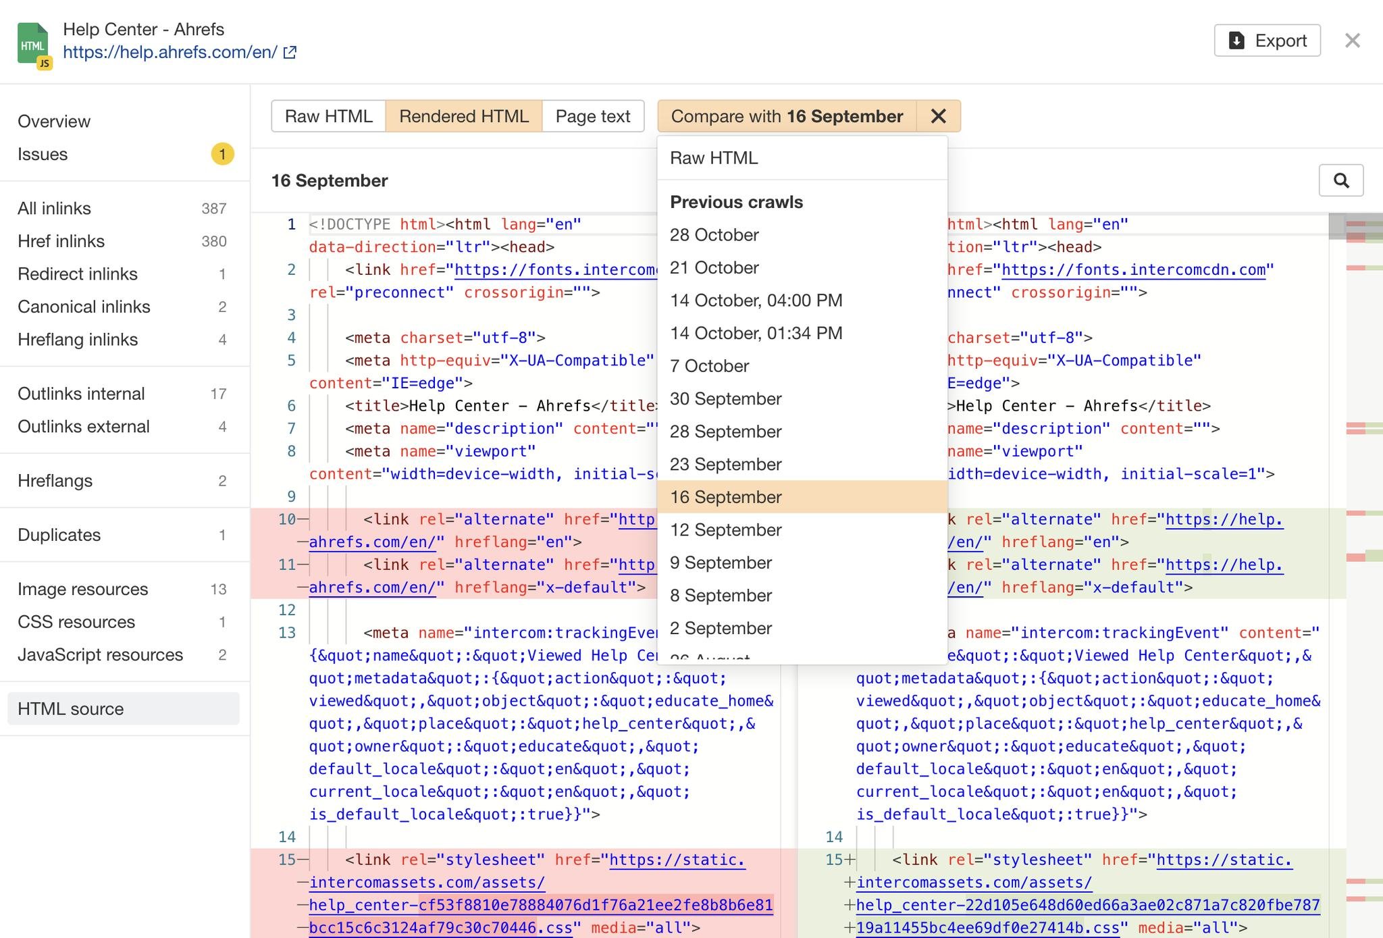Click the Export button
The image size is (1383, 938).
pos(1267,41)
